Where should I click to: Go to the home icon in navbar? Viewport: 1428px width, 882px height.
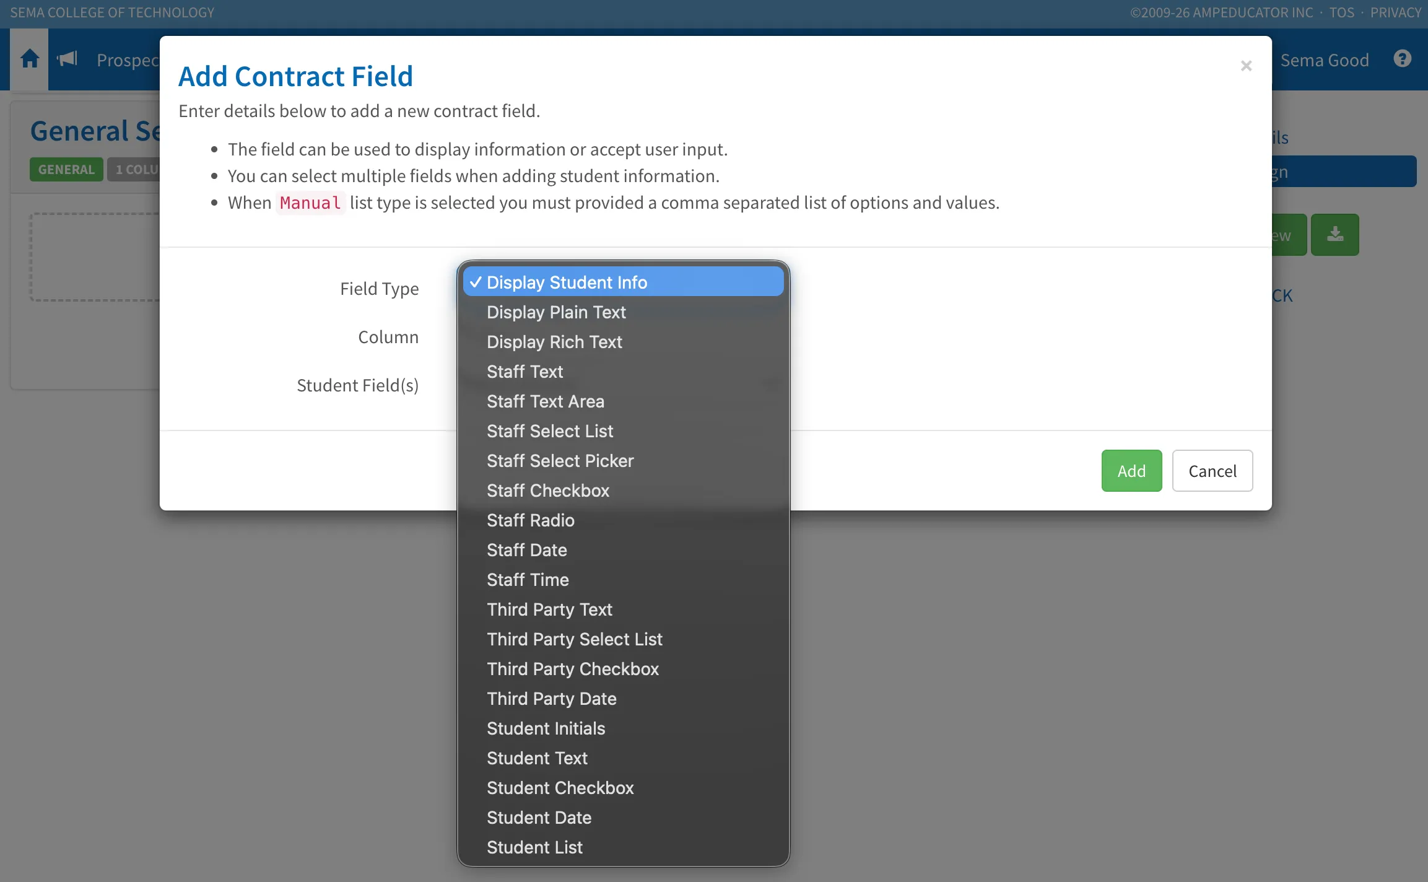(x=30, y=59)
